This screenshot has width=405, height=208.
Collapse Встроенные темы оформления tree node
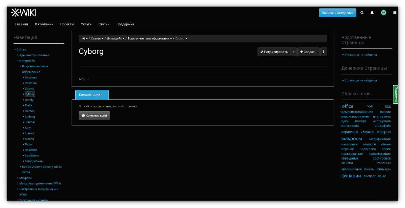point(21,66)
